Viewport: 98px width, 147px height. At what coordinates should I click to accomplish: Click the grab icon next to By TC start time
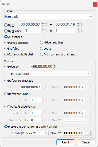(46, 24)
